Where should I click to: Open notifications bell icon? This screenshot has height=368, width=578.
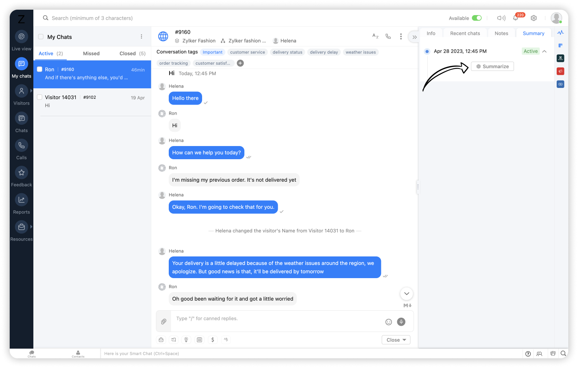pos(516,18)
